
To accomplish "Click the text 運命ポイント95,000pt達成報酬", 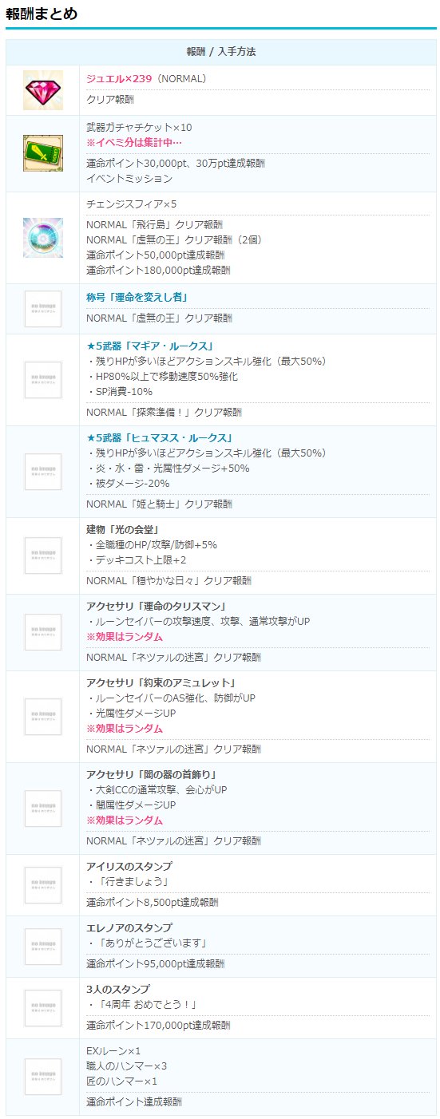I will point(156,964).
